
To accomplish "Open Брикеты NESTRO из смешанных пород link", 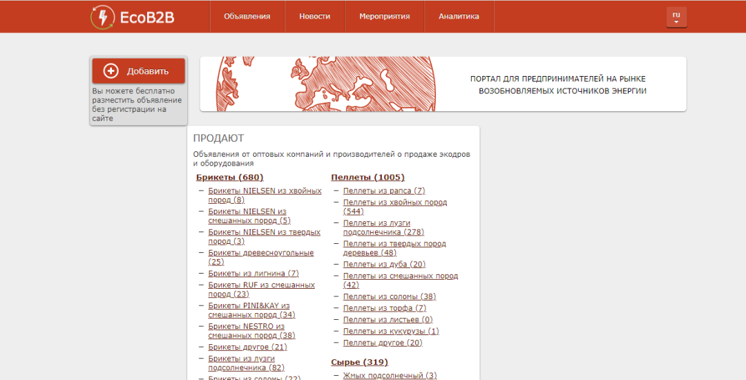I will click(251, 331).
